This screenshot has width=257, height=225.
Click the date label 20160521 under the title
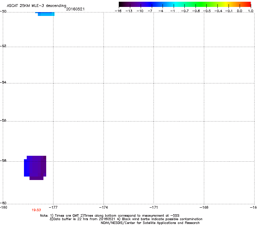tap(75, 9)
